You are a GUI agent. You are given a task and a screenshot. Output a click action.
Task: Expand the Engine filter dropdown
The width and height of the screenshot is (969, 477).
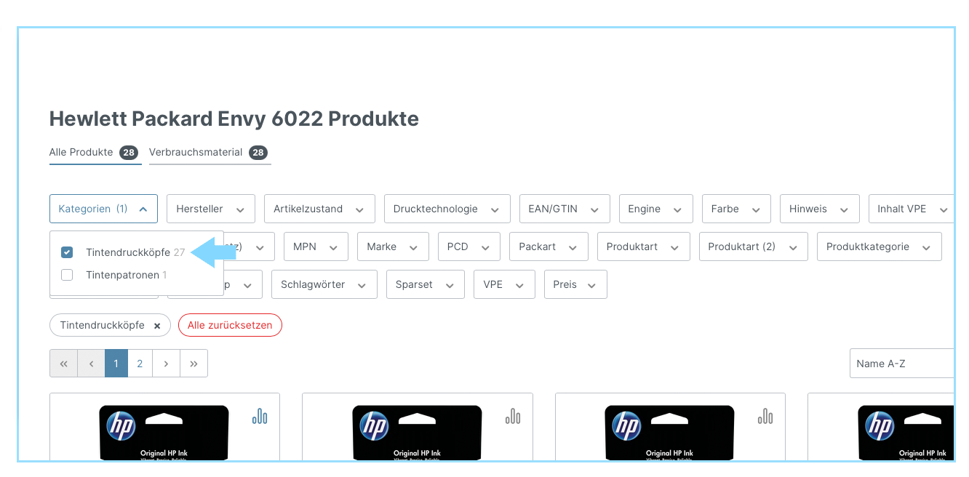(656, 209)
